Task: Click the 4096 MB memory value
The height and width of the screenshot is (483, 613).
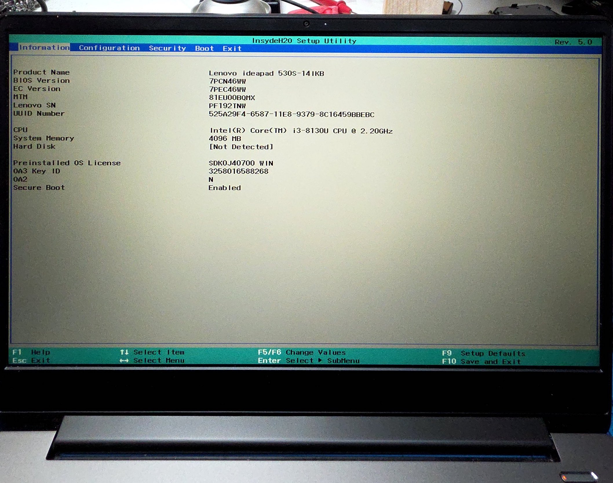Action: (225, 139)
